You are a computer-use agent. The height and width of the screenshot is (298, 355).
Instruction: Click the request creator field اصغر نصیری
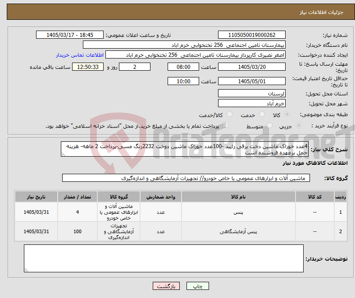tap(196, 55)
